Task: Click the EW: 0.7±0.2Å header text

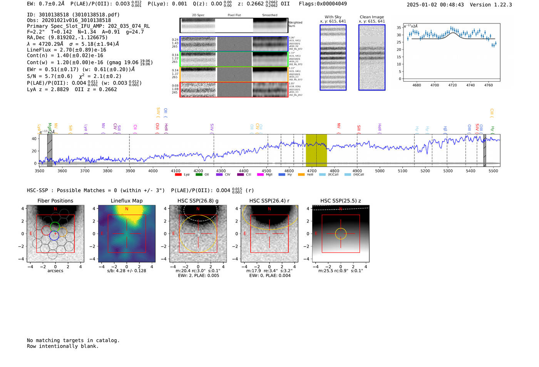Action: click(46, 4)
